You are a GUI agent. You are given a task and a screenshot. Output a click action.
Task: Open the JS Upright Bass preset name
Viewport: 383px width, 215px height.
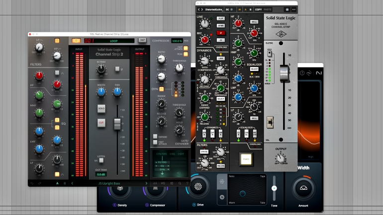109,183
